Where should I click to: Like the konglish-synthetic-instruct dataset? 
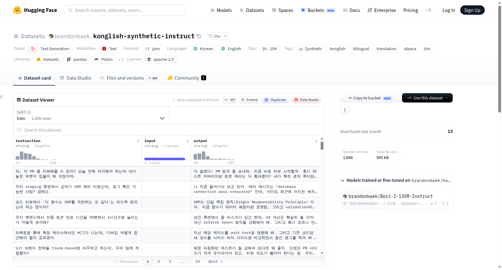tap(215, 36)
